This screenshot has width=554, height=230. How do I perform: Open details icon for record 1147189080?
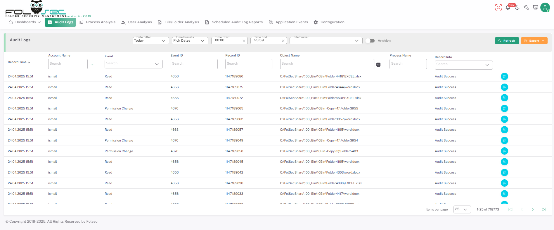[504, 77]
